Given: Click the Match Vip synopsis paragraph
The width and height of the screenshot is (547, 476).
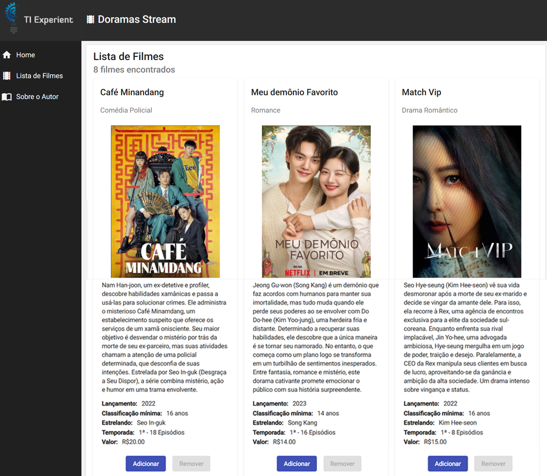Looking at the screenshot, I should click(x=467, y=337).
